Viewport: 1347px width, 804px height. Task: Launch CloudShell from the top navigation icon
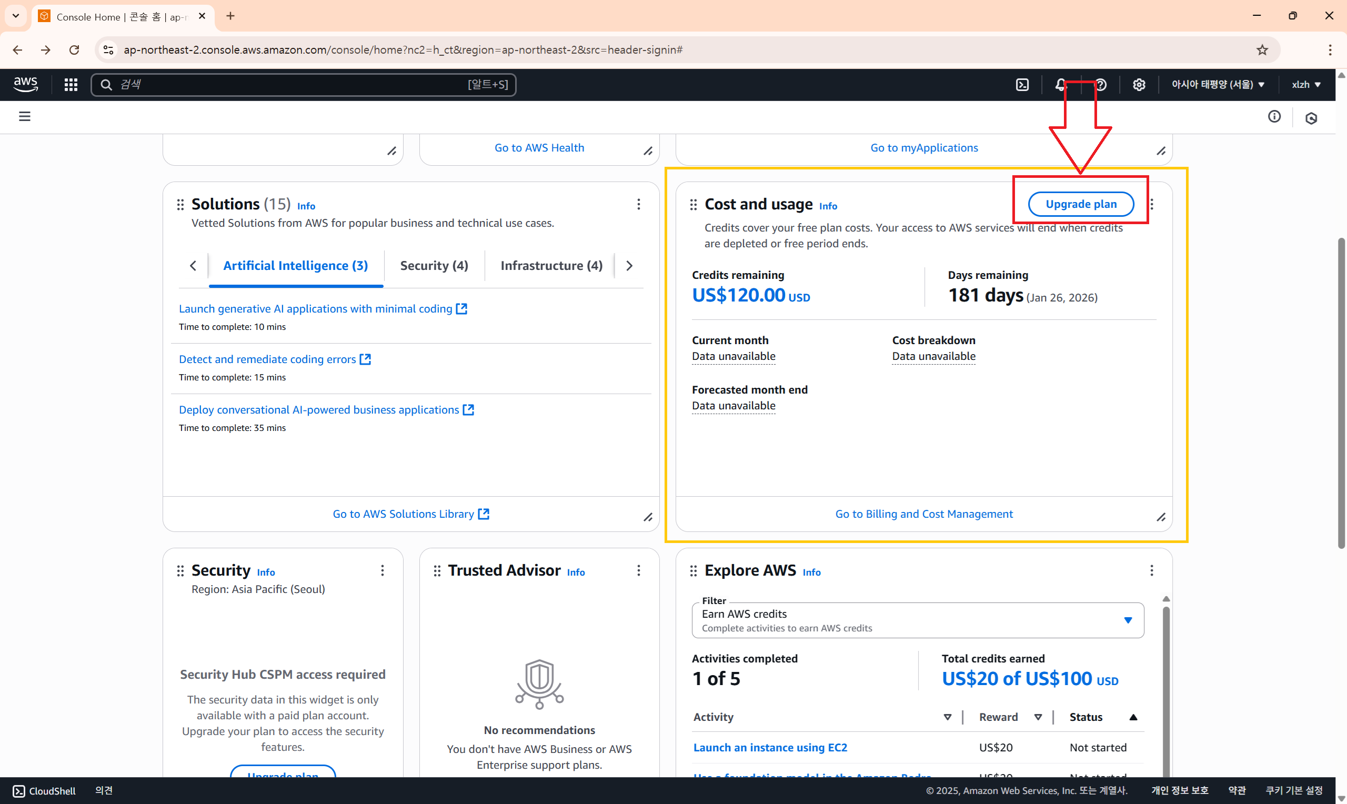(1022, 85)
